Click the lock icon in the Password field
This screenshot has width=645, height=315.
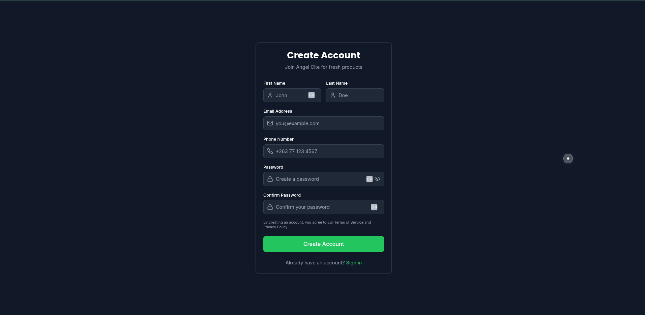click(270, 179)
